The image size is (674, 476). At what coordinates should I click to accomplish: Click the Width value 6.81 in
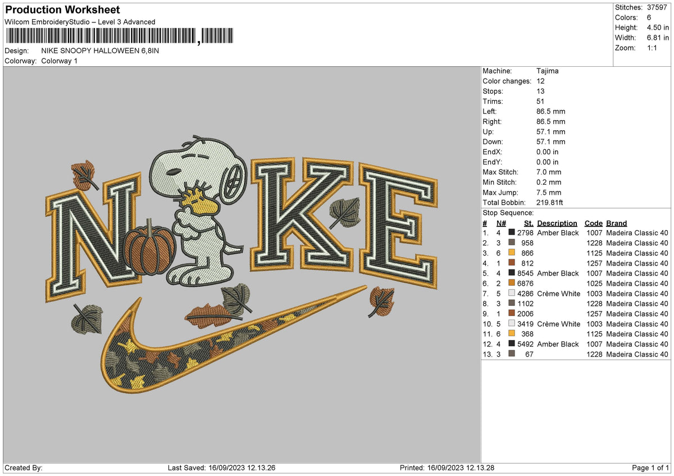[658, 38]
